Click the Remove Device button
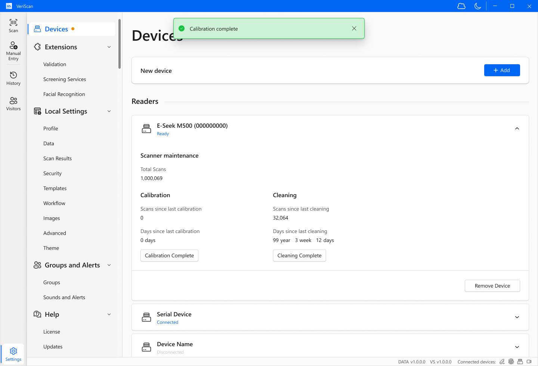 492,286
